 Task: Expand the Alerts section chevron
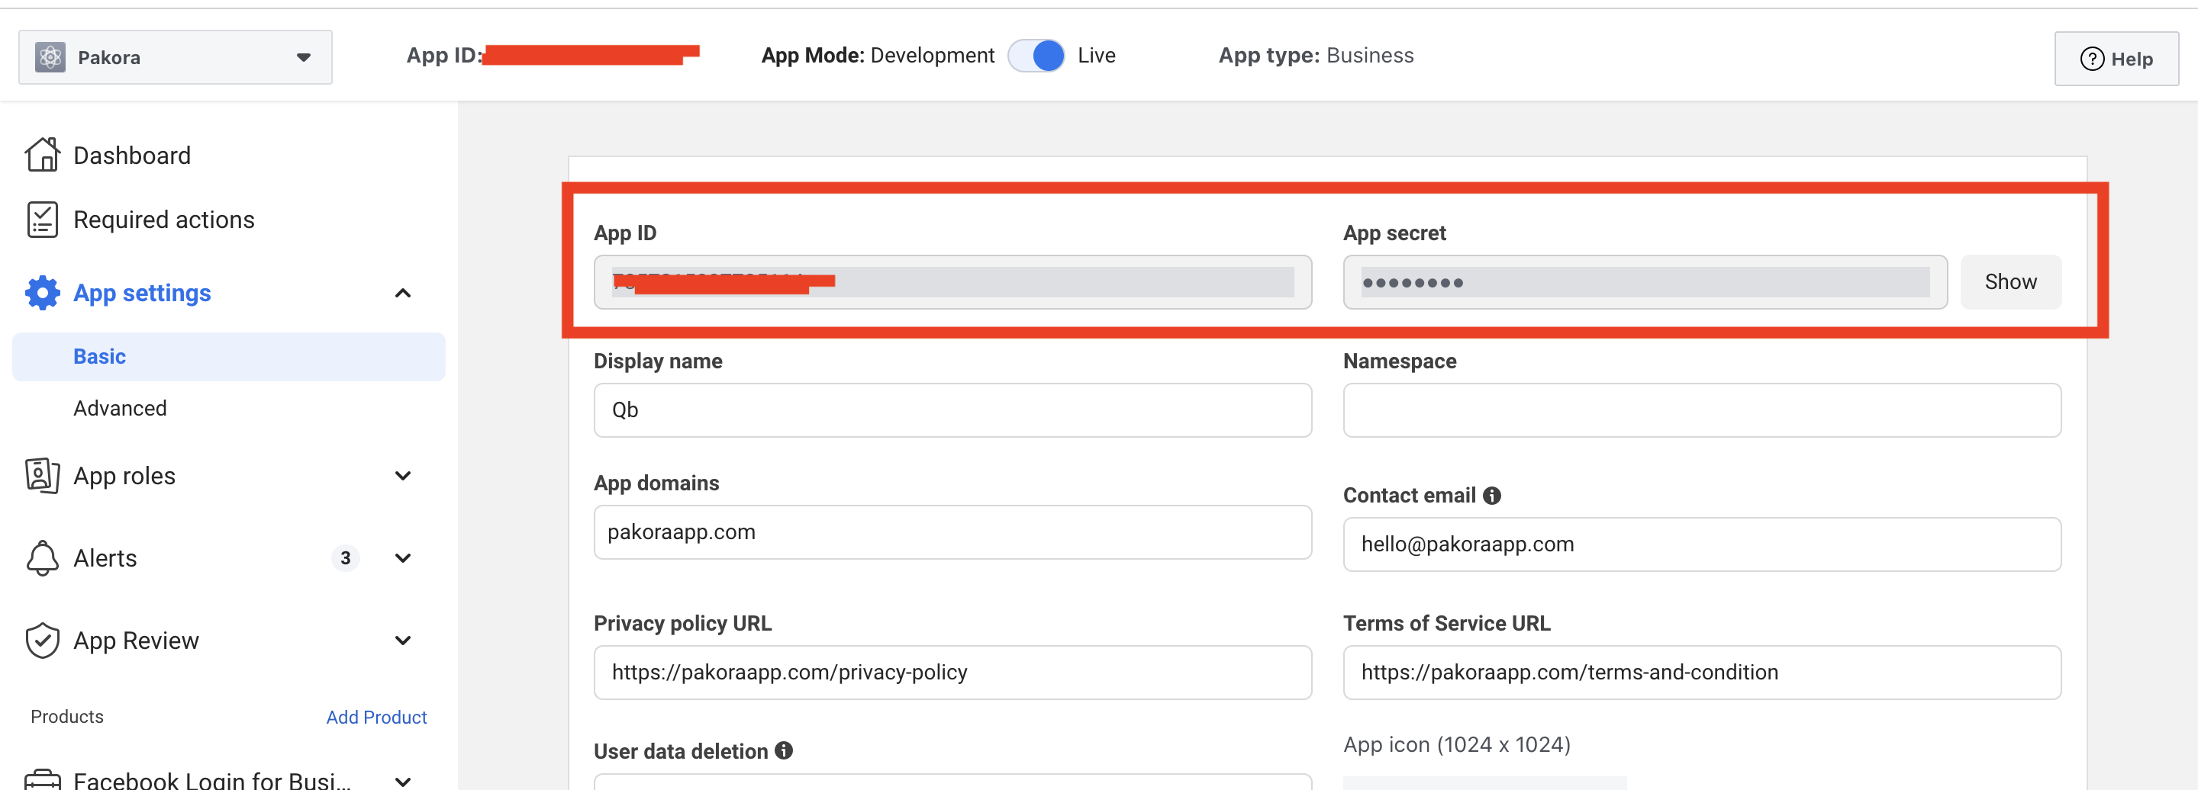pos(403,558)
